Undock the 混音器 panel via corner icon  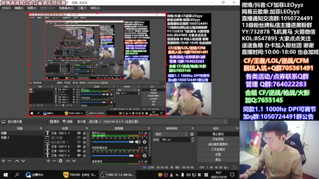149,128
